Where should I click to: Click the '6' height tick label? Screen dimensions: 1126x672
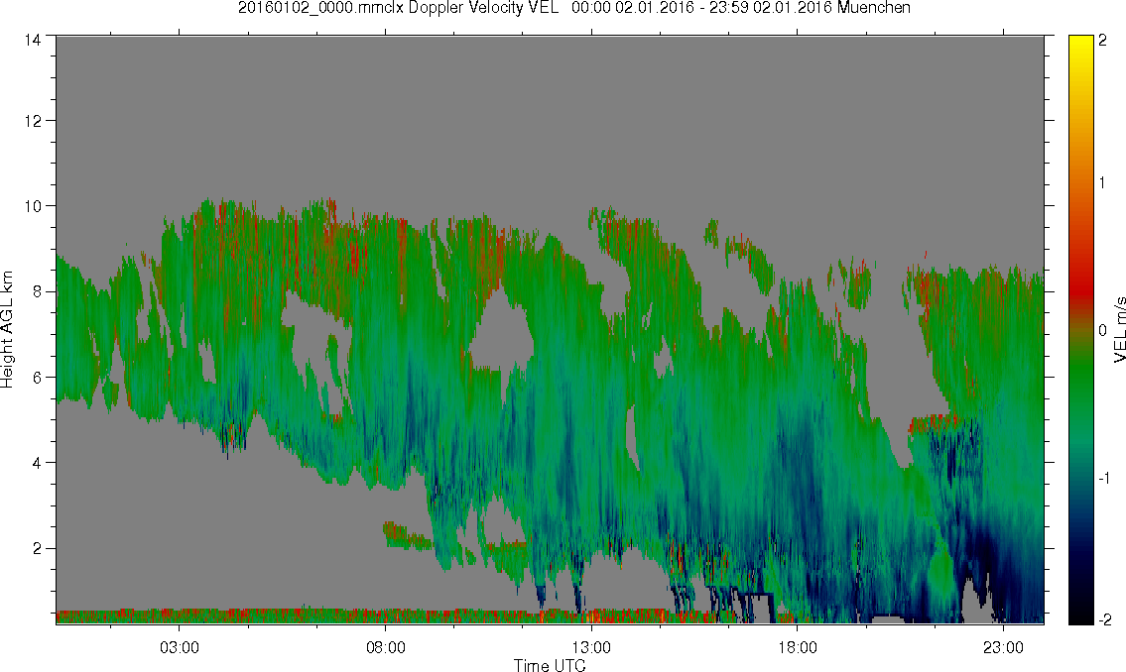click(36, 378)
